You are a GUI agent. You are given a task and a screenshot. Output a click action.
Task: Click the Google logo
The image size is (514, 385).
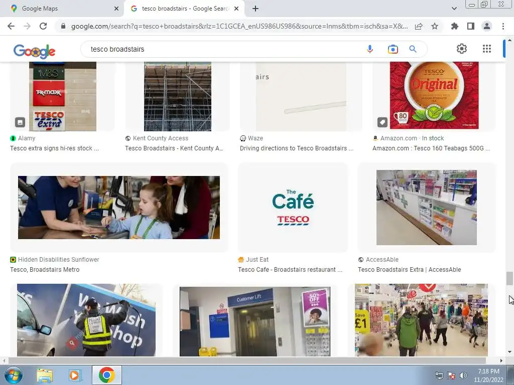point(35,51)
